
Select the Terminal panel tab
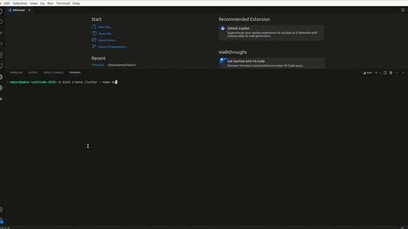pos(75,73)
